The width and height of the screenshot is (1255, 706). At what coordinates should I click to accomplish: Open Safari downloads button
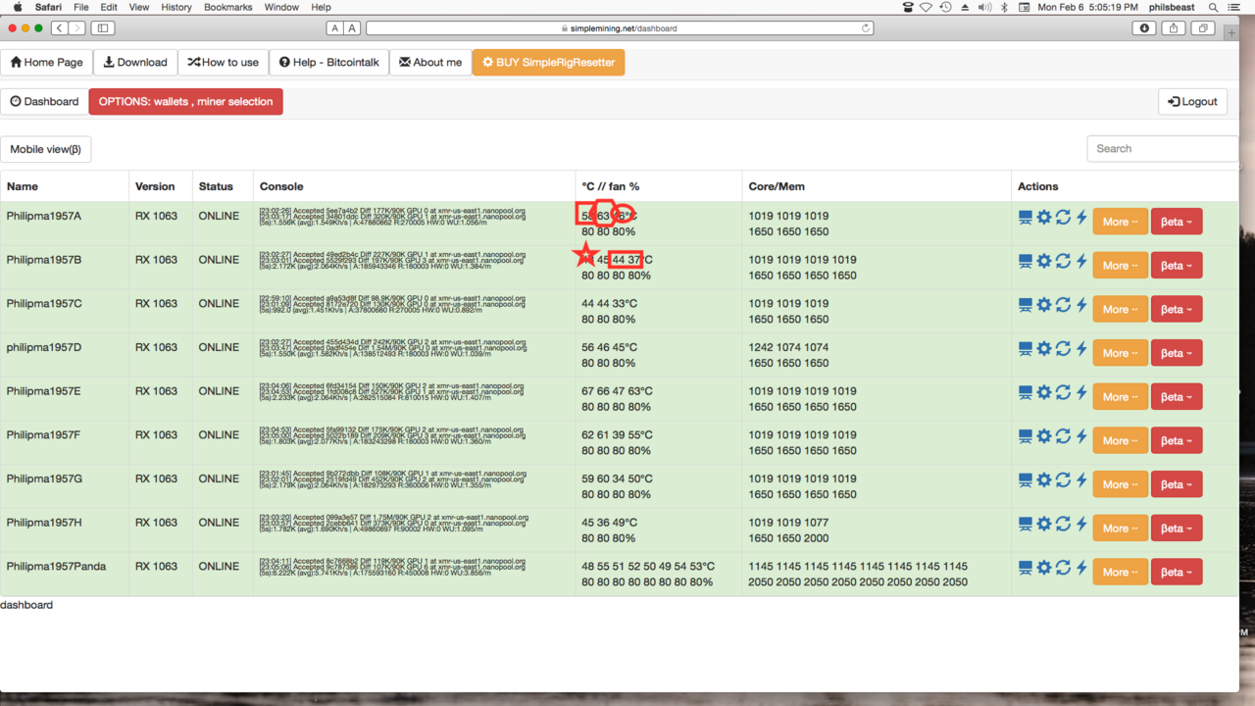point(1144,28)
